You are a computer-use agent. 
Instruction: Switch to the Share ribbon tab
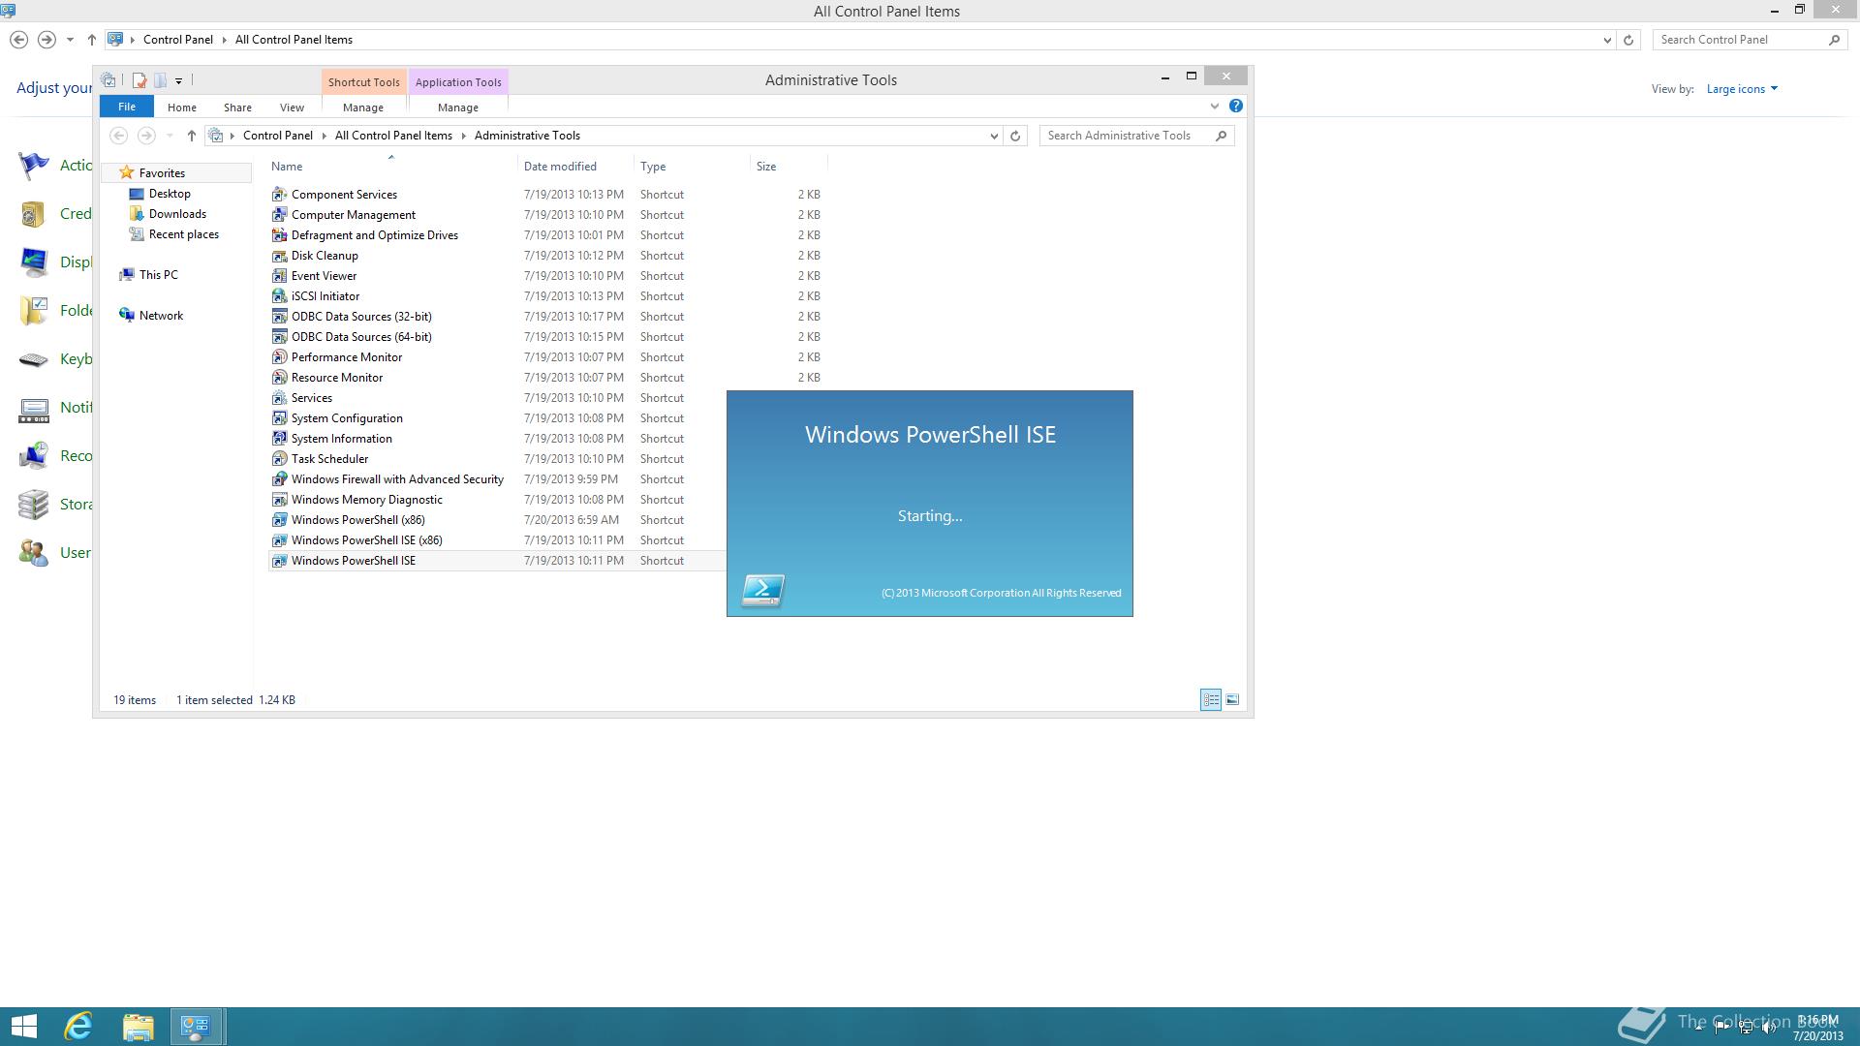(237, 108)
